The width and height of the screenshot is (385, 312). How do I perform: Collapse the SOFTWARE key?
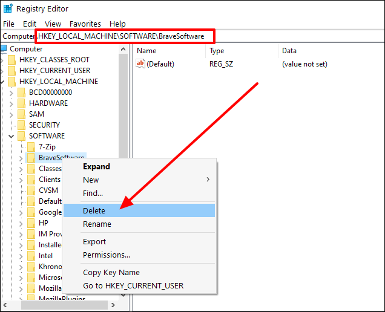point(12,136)
